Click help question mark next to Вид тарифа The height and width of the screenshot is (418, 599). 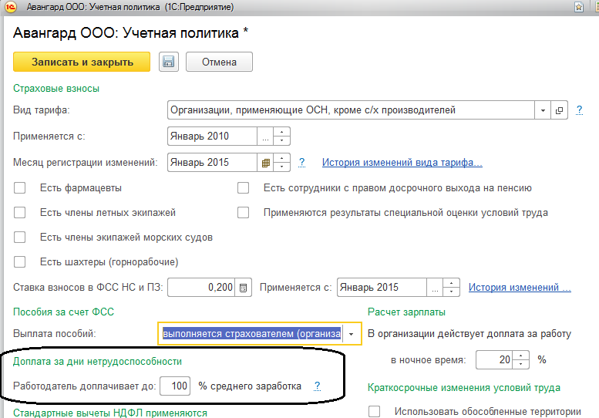[579, 110]
